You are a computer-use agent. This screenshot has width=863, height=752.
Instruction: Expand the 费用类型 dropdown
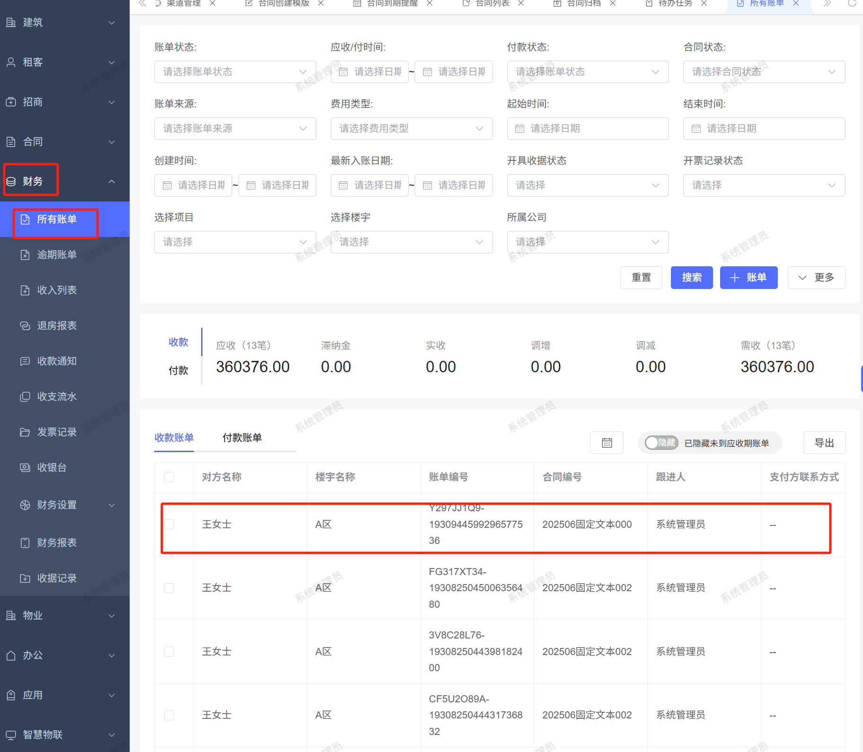[411, 129]
